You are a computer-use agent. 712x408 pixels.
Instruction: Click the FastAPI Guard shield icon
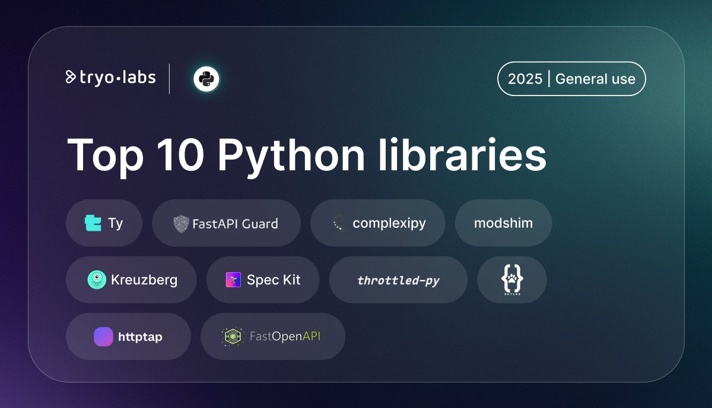(x=181, y=223)
